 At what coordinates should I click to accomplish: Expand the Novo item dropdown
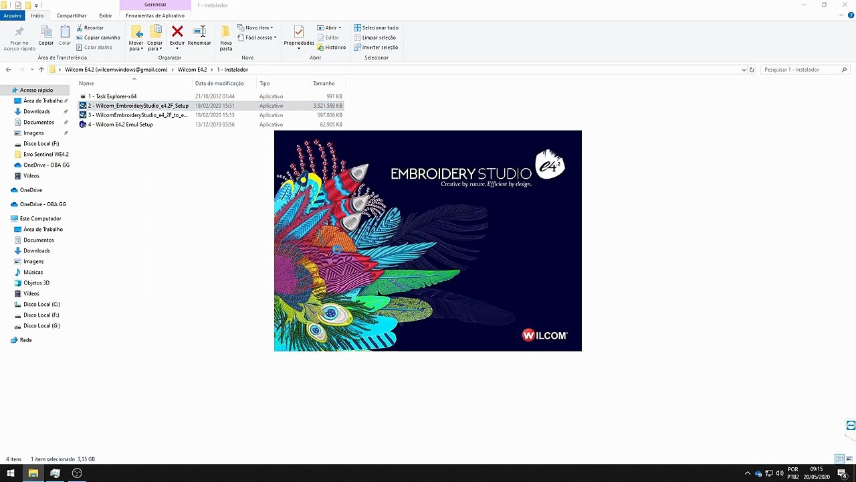(254, 28)
